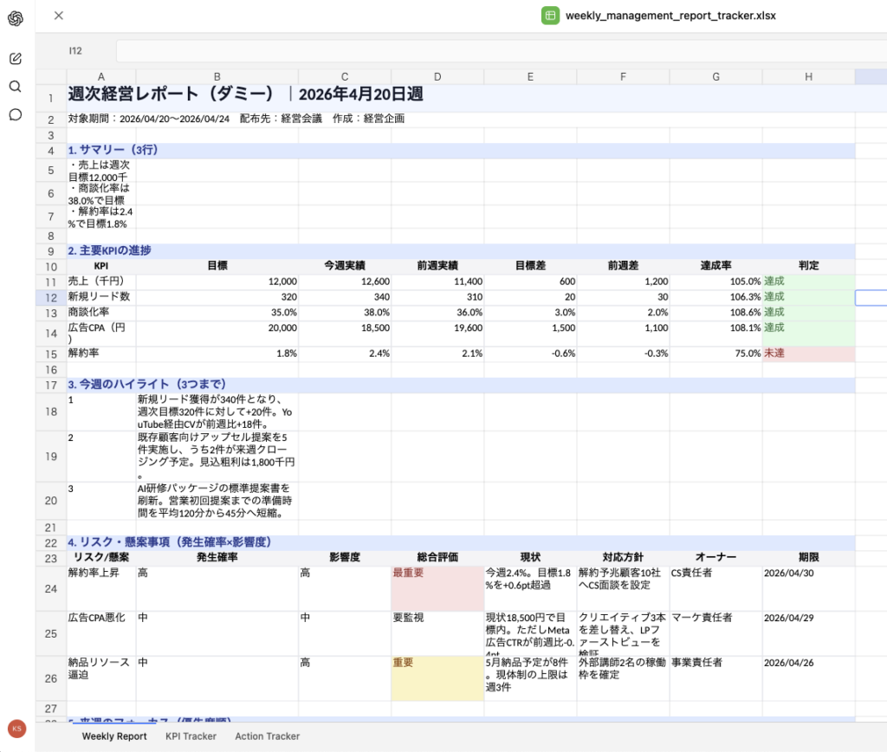Close the spreadsheet preview with X
Viewport: 887px width, 752px height.
[59, 16]
